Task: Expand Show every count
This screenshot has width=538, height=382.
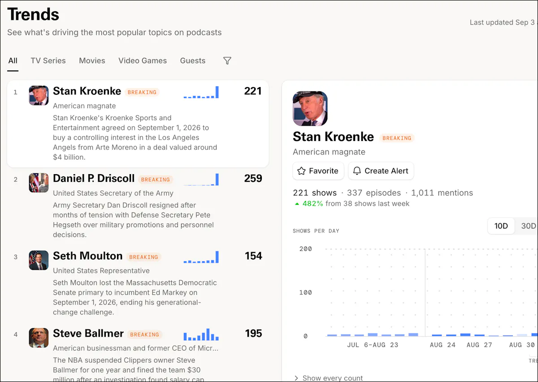Action: click(x=328, y=378)
